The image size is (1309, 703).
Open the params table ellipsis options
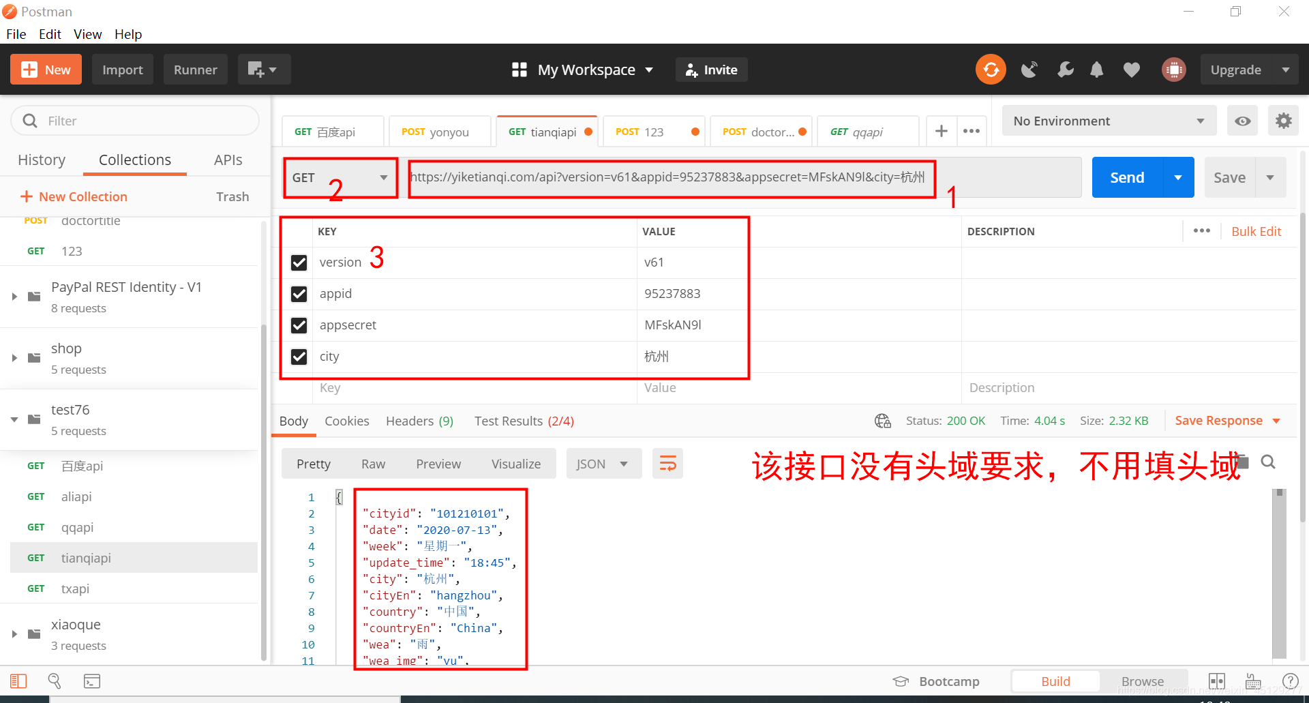point(1202,230)
